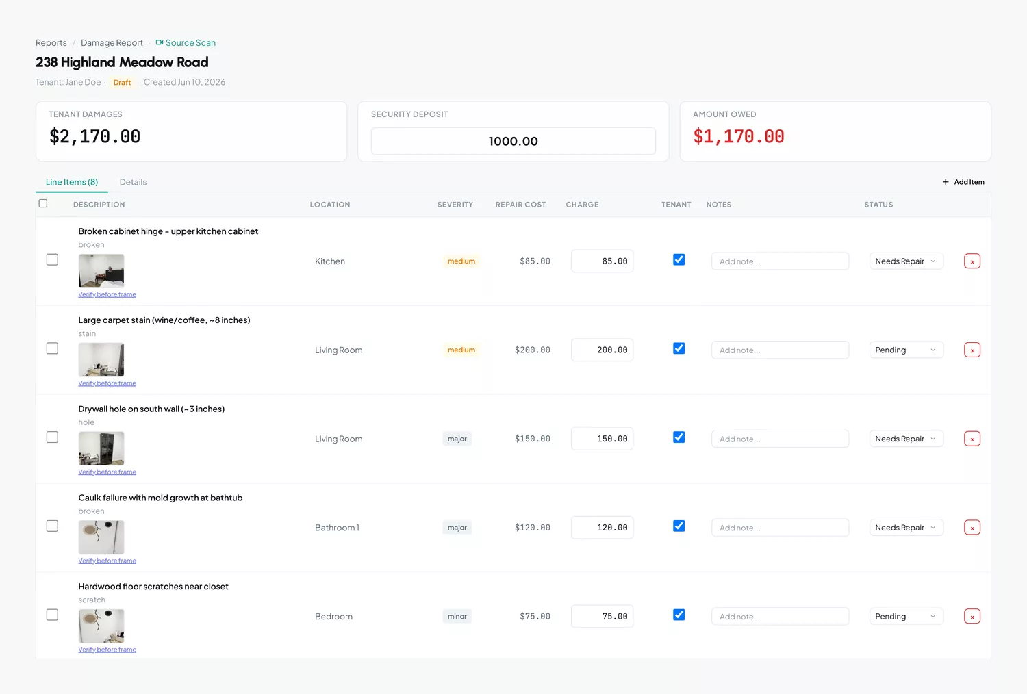Delete the broken cabinet hinge line item
The width and height of the screenshot is (1027, 694).
(x=972, y=261)
